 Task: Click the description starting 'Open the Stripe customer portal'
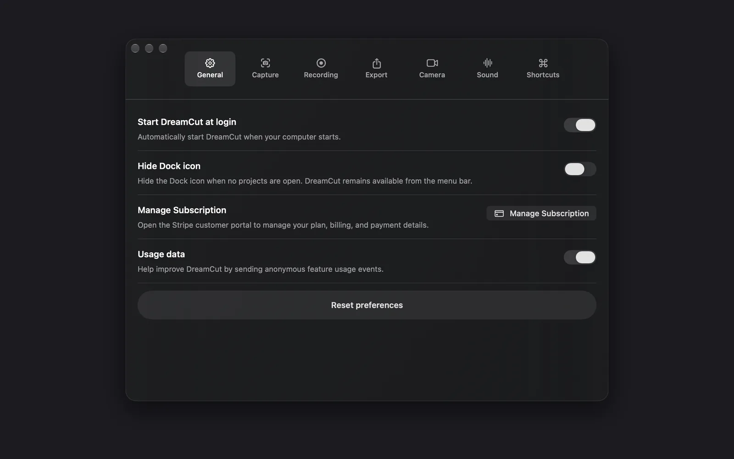pyautogui.click(x=283, y=225)
